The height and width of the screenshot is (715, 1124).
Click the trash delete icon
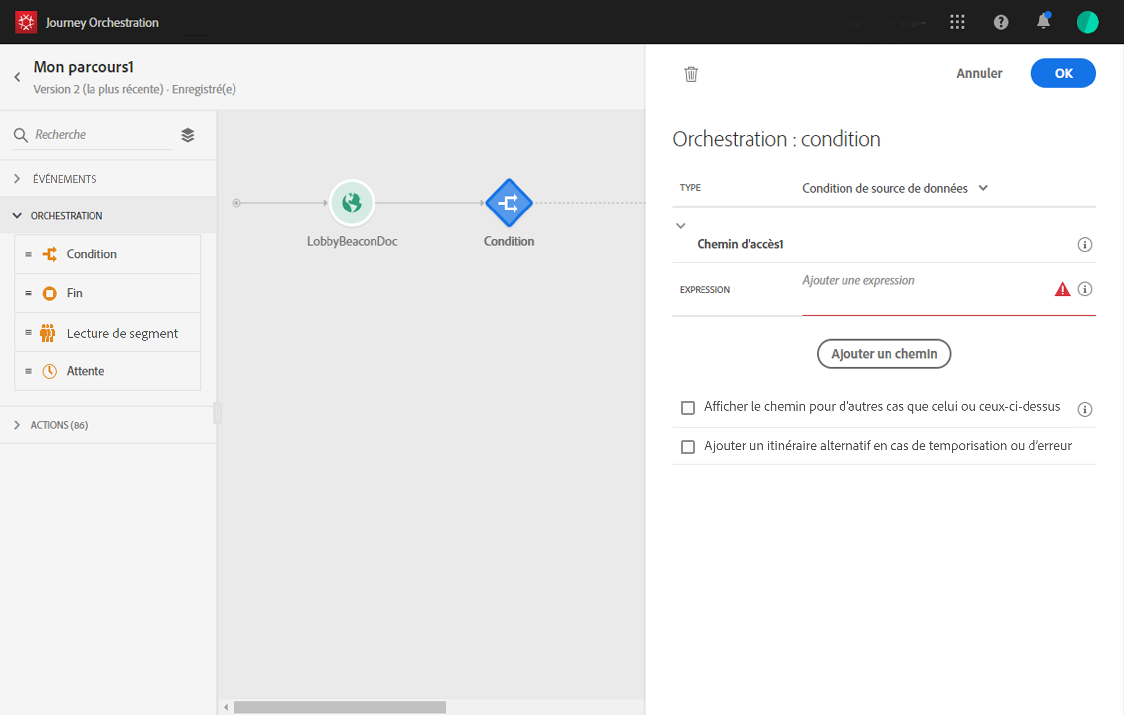point(691,74)
